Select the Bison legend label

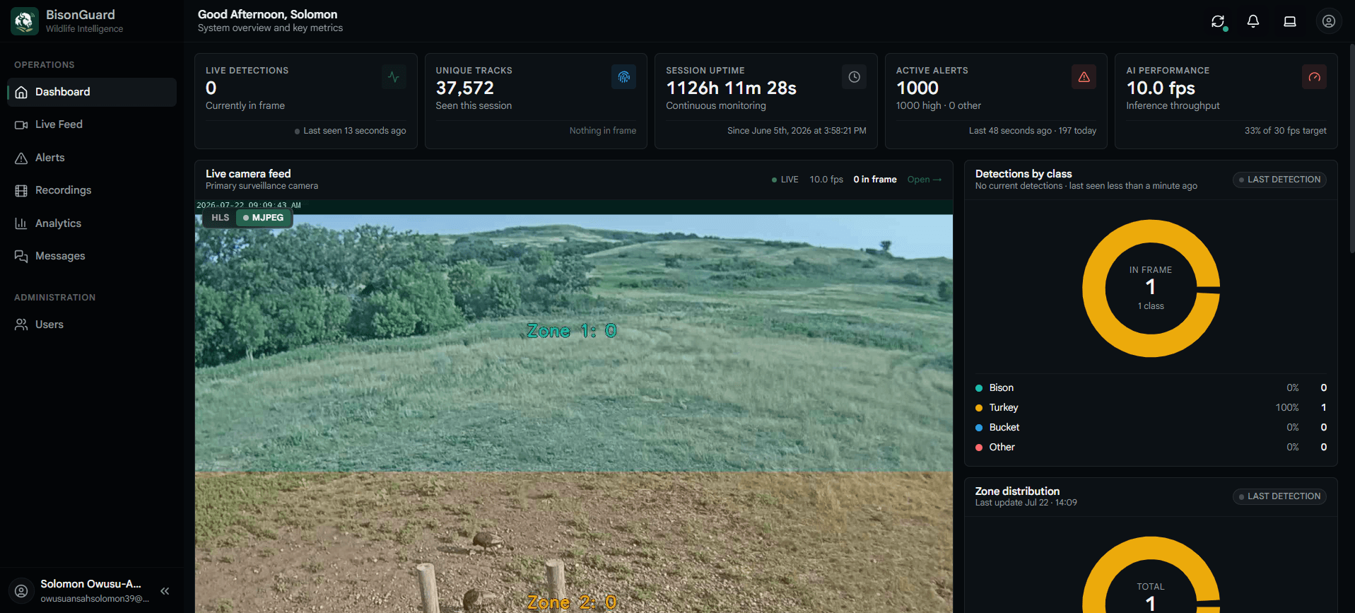[x=1002, y=388]
